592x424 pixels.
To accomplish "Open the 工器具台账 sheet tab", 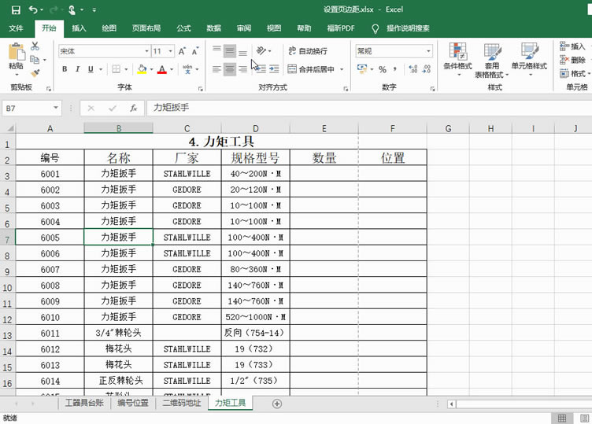I will 84,403.
